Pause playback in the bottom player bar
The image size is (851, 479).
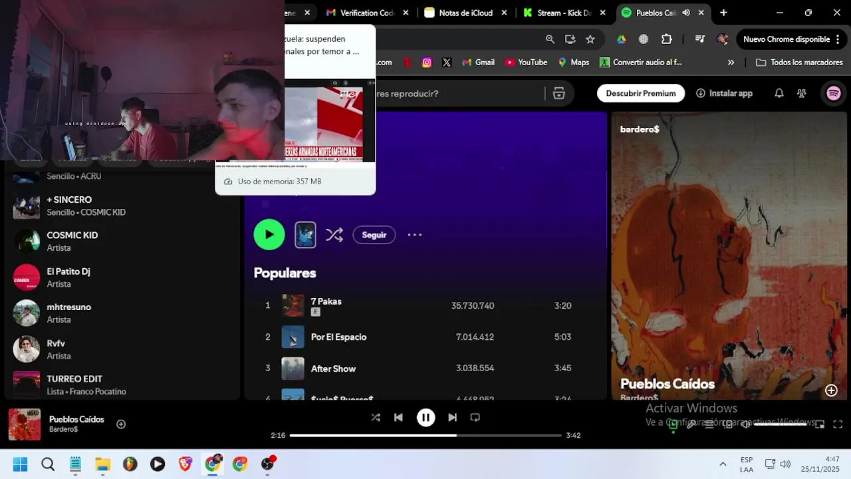[x=425, y=417]
